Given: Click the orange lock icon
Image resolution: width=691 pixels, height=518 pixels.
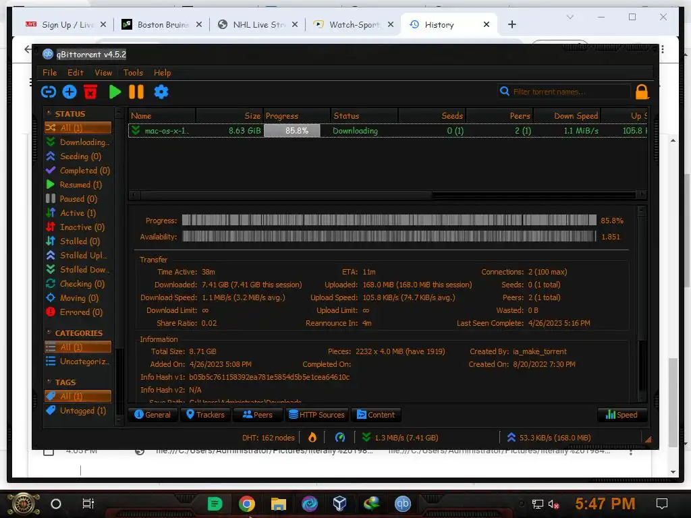Looking at the screenshot, I should [x=642, y=92].
